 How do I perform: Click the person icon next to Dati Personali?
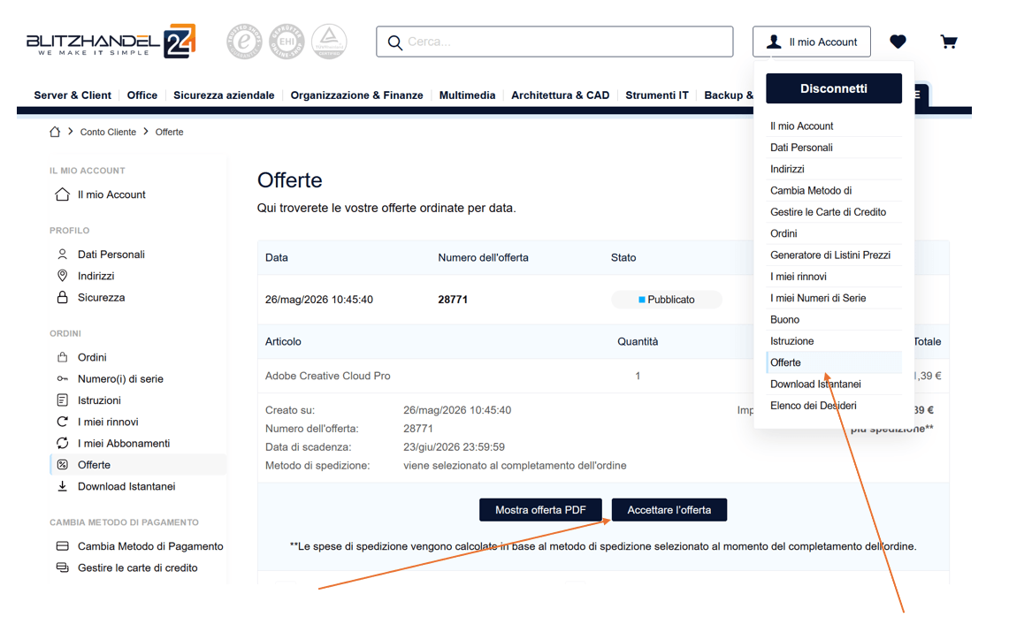point(63,254)
